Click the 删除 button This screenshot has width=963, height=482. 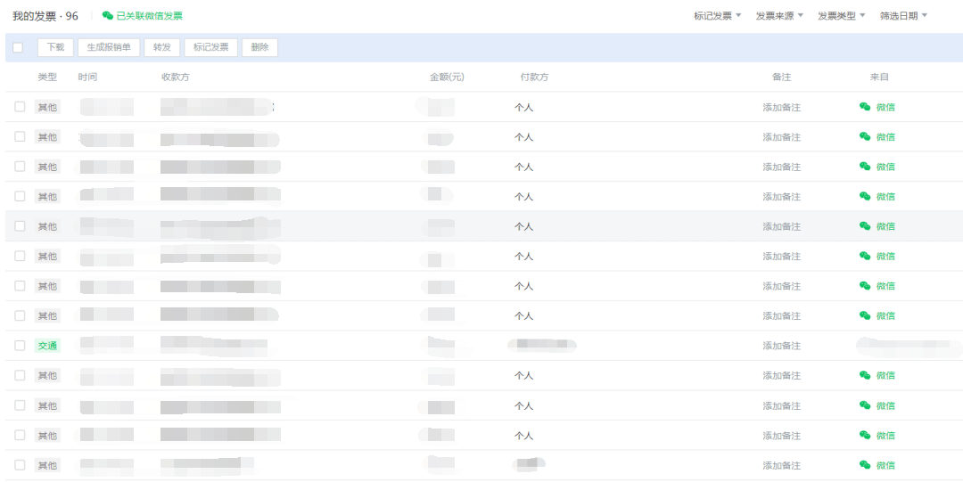pyautogui.click(x=259, y=48)
